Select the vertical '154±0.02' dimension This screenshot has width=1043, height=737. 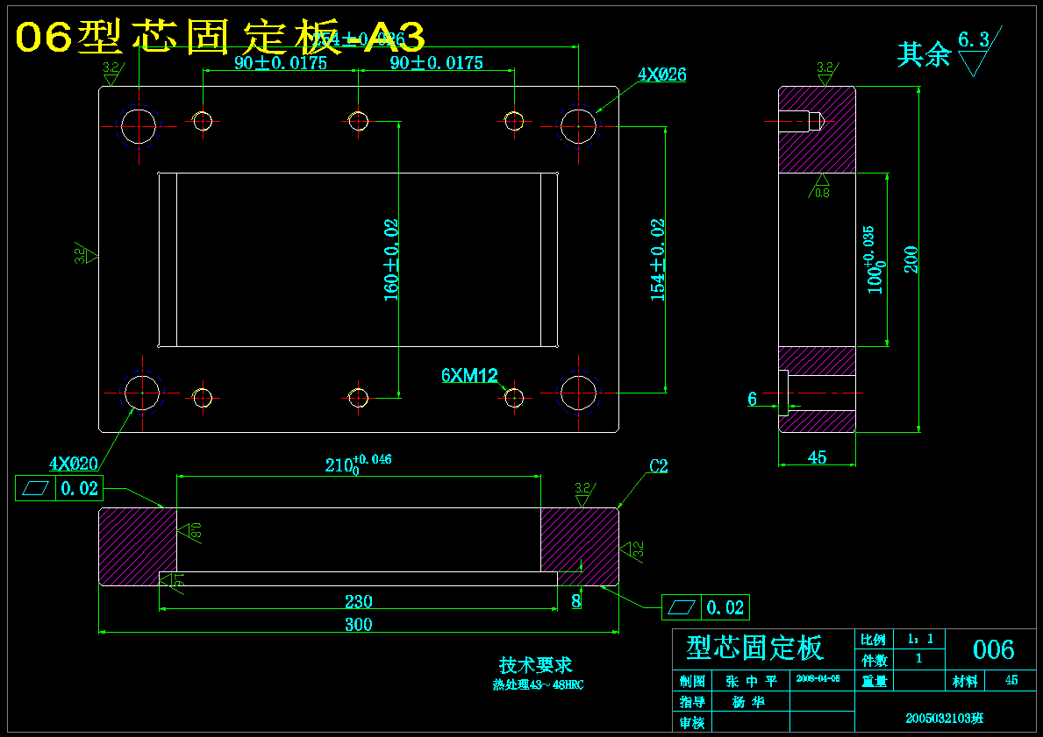657,260
